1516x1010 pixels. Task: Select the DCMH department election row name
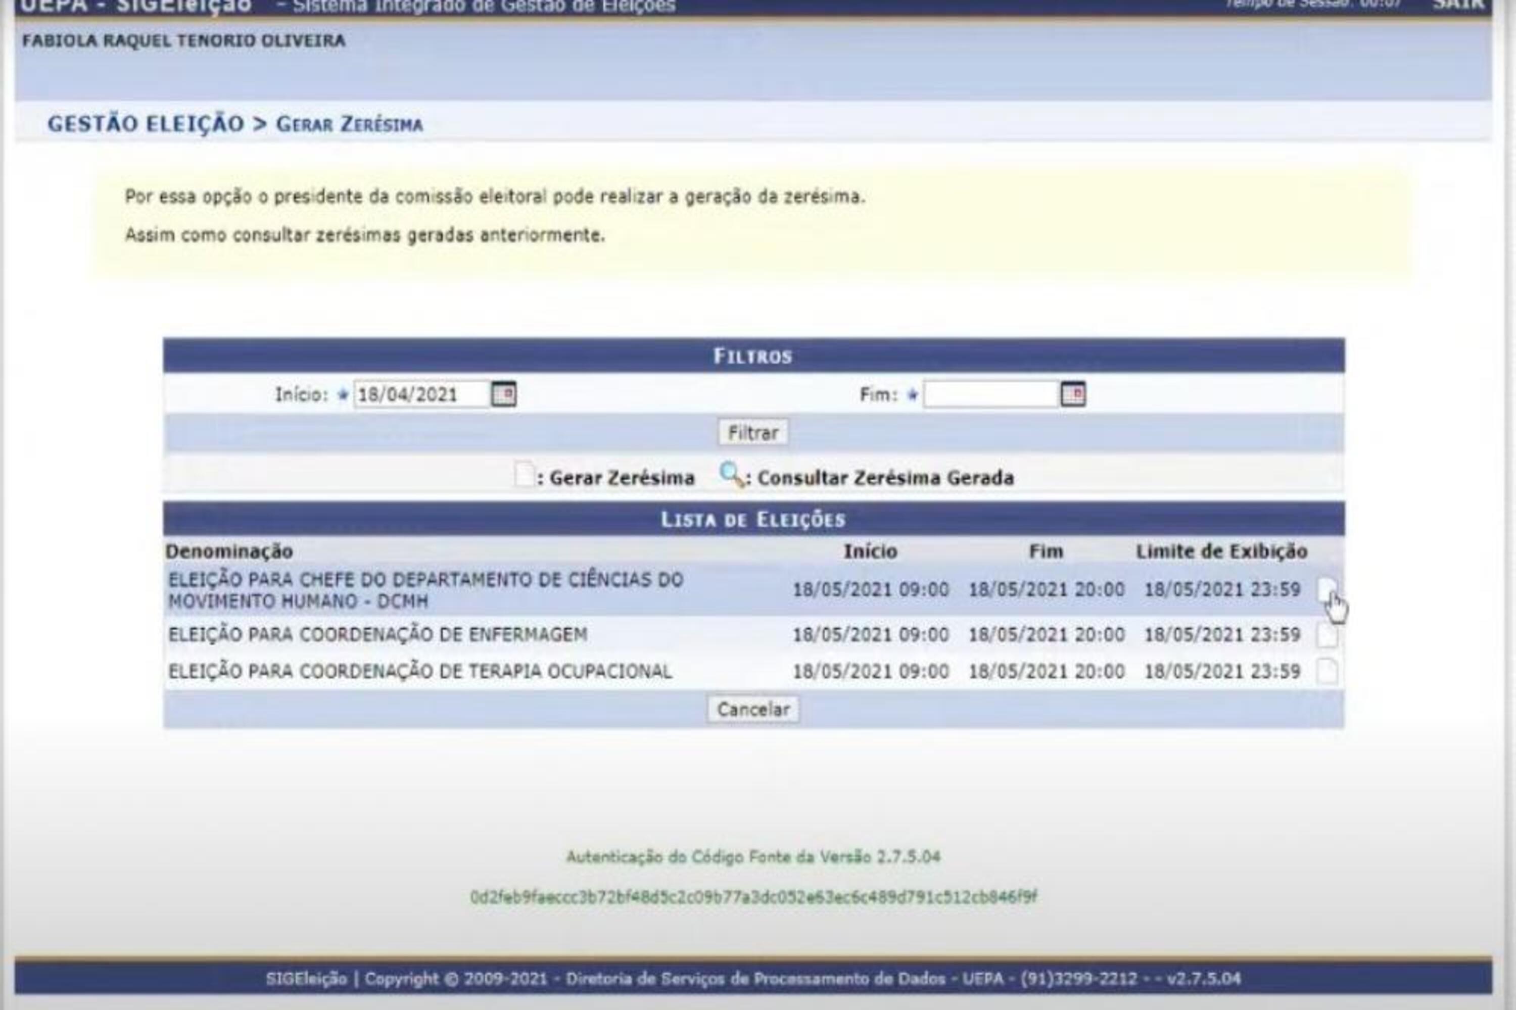pyautogui.click(x=425, y=590)
